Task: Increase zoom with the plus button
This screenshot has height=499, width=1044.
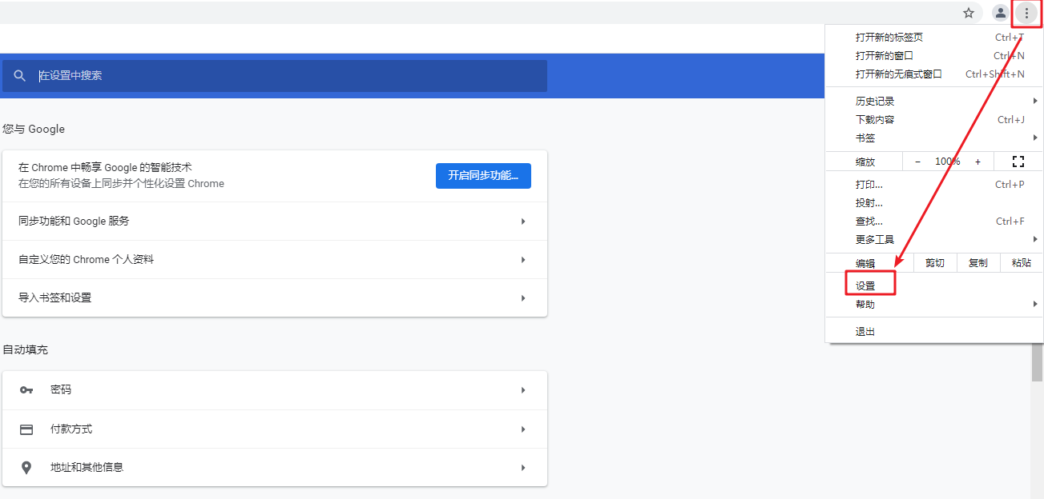Action: [977, 162]
